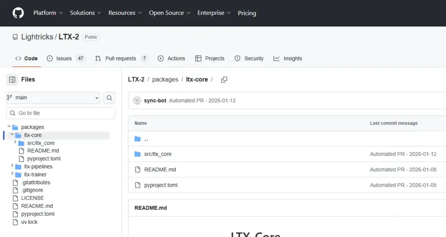Click the folder icon of ltx-pipelines
Viewport: 446px width, 237px height.
coord(18,167)
